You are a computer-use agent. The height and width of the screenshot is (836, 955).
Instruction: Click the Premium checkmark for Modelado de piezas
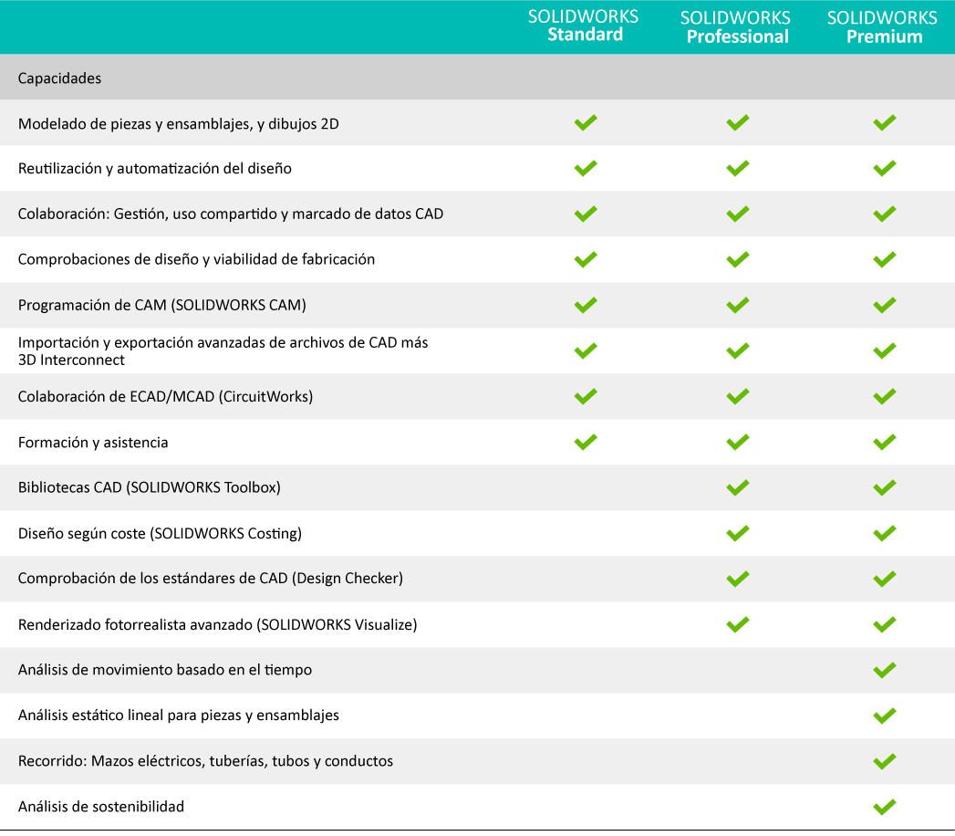coord(885,122)
